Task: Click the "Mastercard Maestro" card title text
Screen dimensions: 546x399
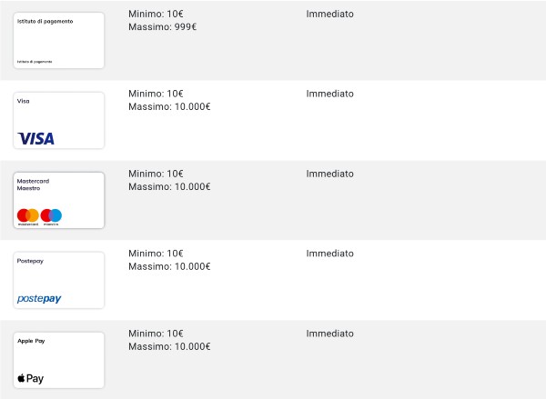Action: [x=34, y=185]
